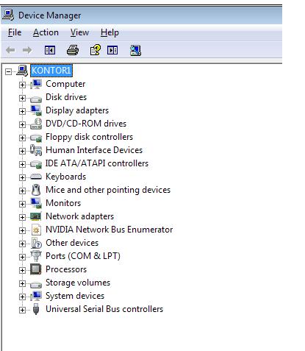Collapse the KONTOR1 root node
305x351 pixels.
point(8,71)
